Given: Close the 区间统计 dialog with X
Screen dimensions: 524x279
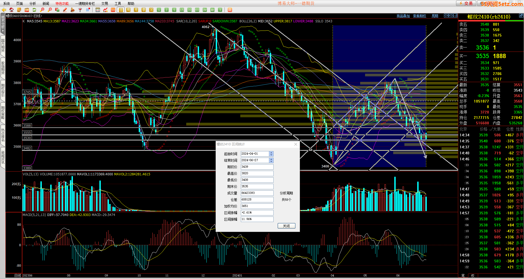Looking at the screenshot, I should click(x=296, y=144).
